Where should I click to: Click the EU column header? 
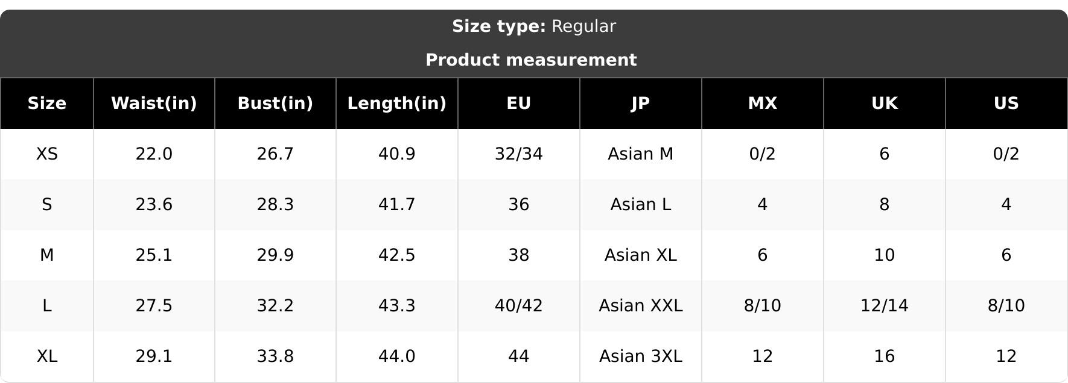click(519, 103)
